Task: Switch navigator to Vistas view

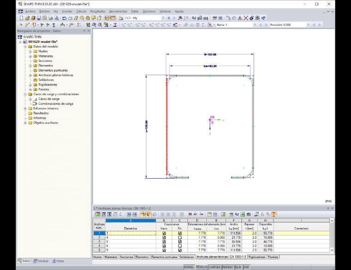Action: 58,261
